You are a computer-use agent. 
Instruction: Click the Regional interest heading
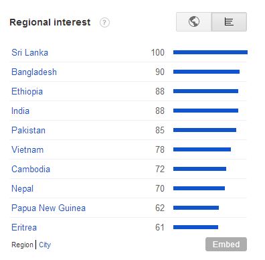[x=50, y=22]
